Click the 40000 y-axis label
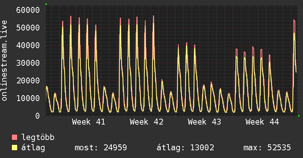303x158 pixels. click(28, 46)
